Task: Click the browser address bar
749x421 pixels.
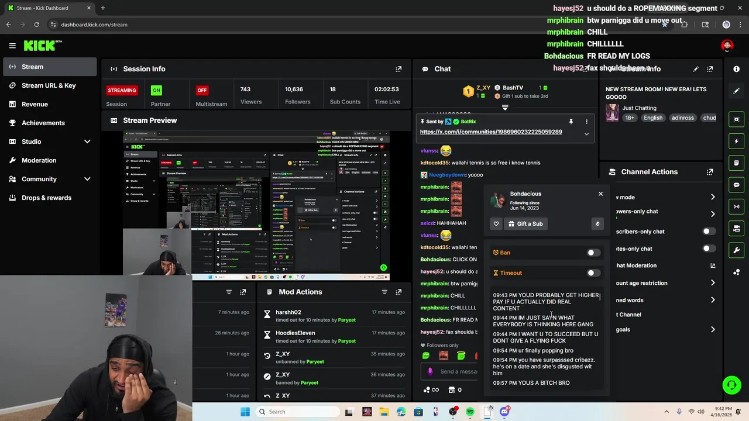Action: pyautogui.click(x=351, y=25)
